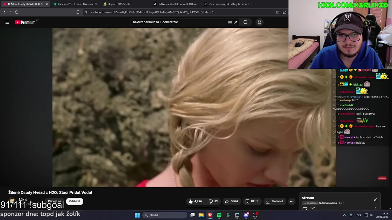
Task: Open the YouTube hamburger guide menu
Action: point(7,22)
